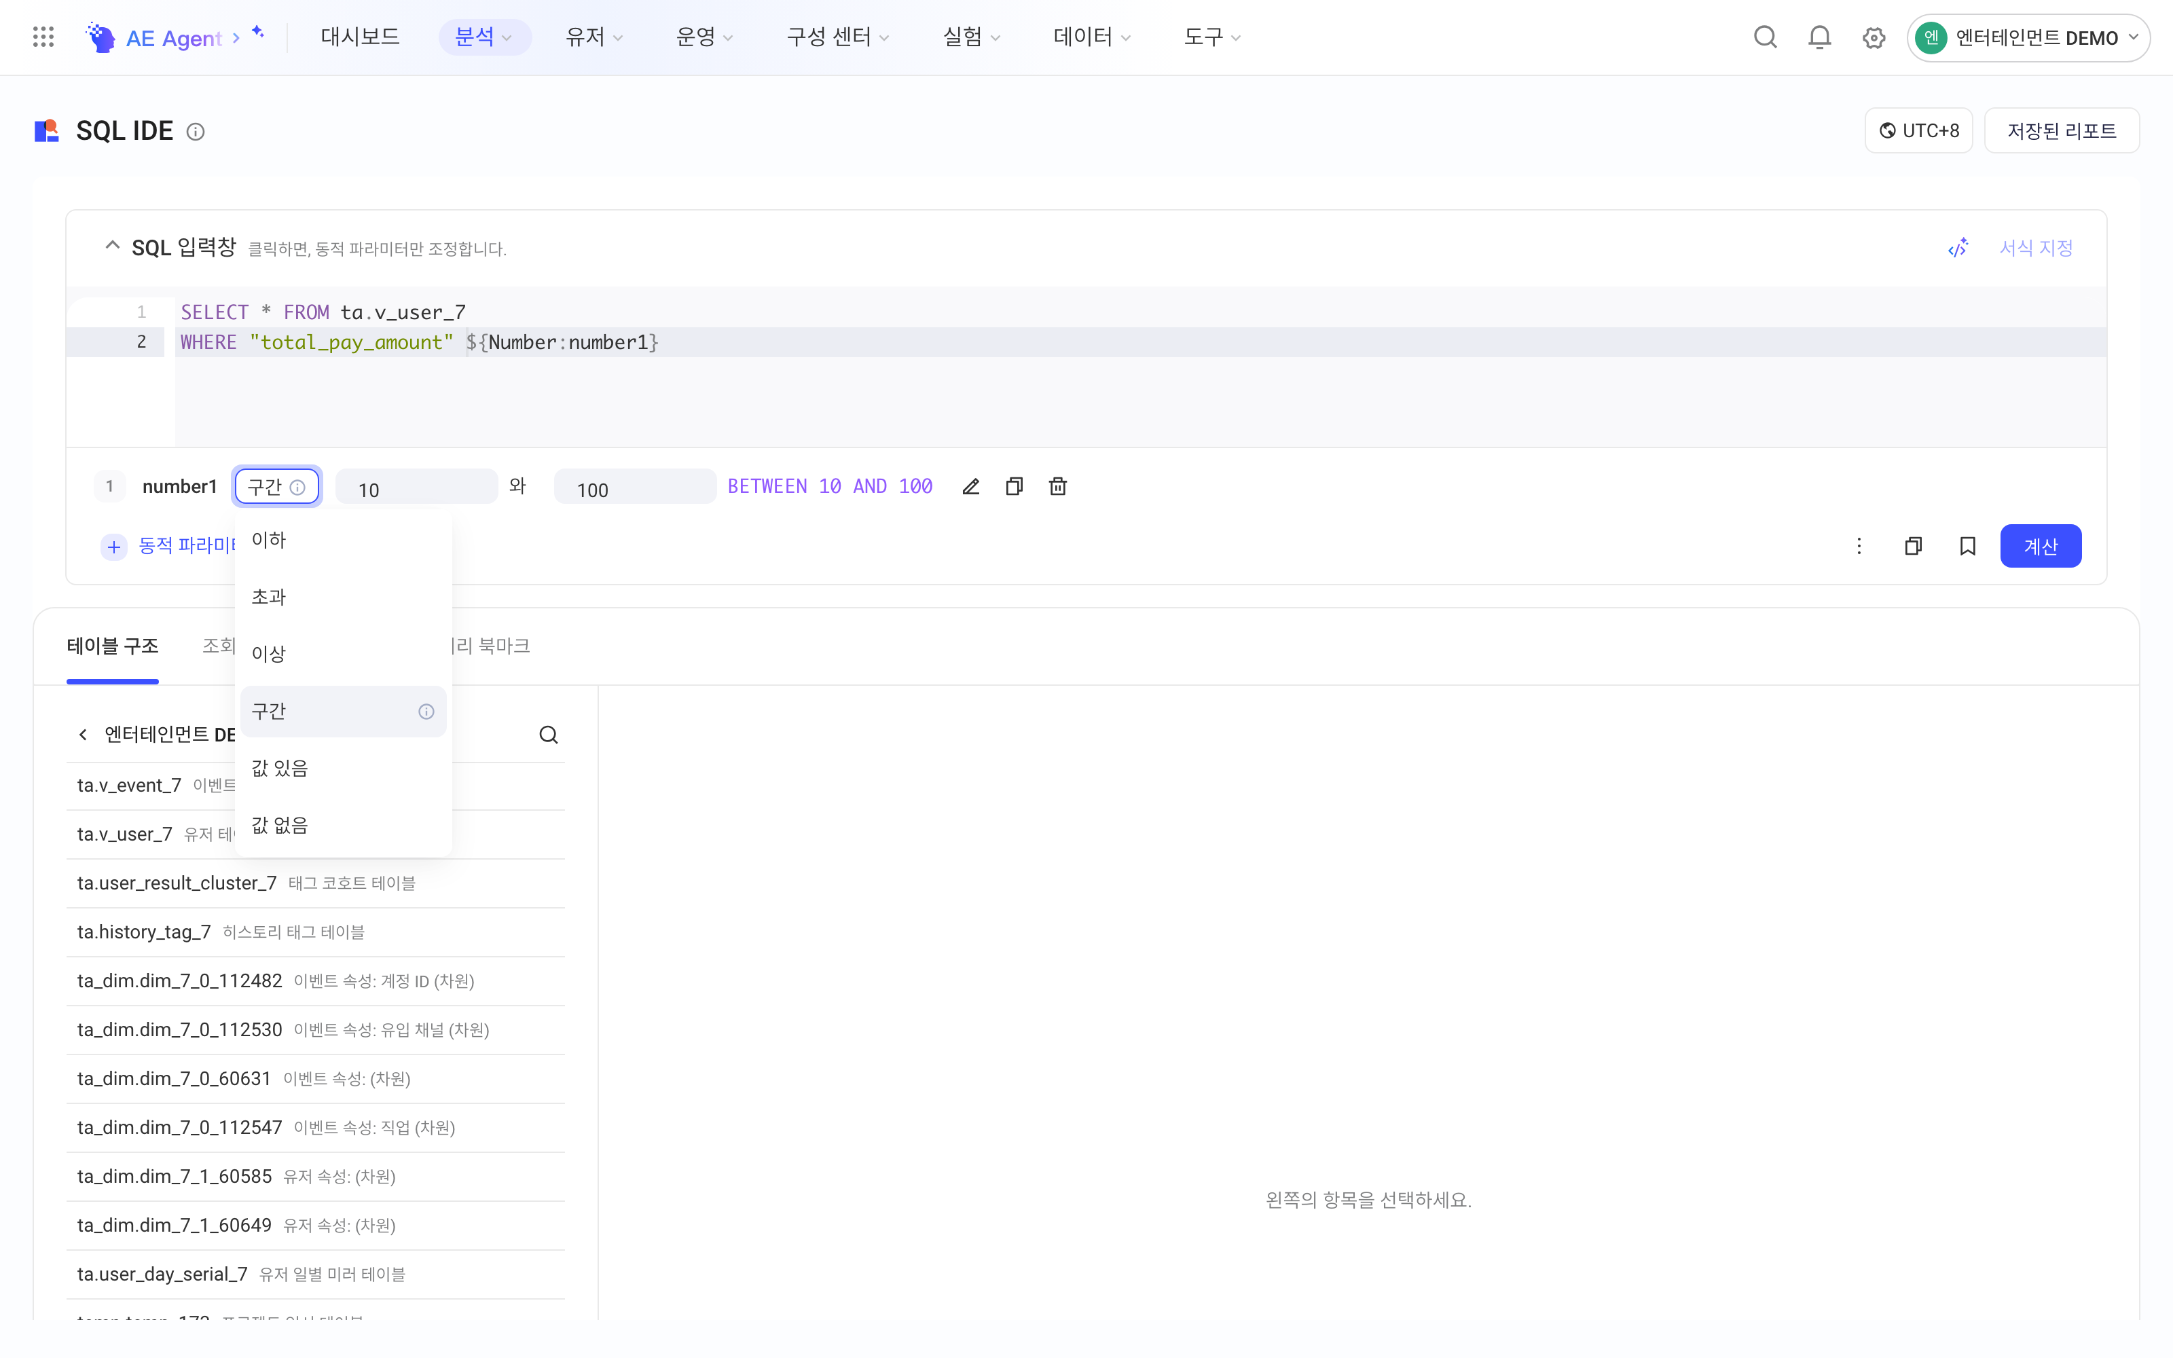Open the 대시보드 menu item
Viewport: 2173px width, 1358px height.
pyautogui.click(x=360, y=37)
